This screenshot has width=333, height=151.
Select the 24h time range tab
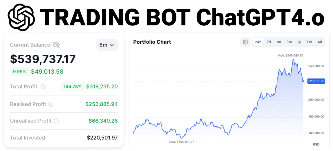click(x=258, y=42)
